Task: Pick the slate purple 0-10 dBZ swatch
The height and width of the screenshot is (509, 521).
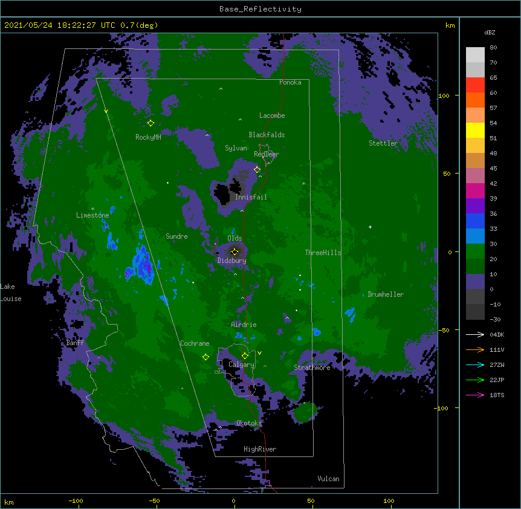Action: click(475, 282)
